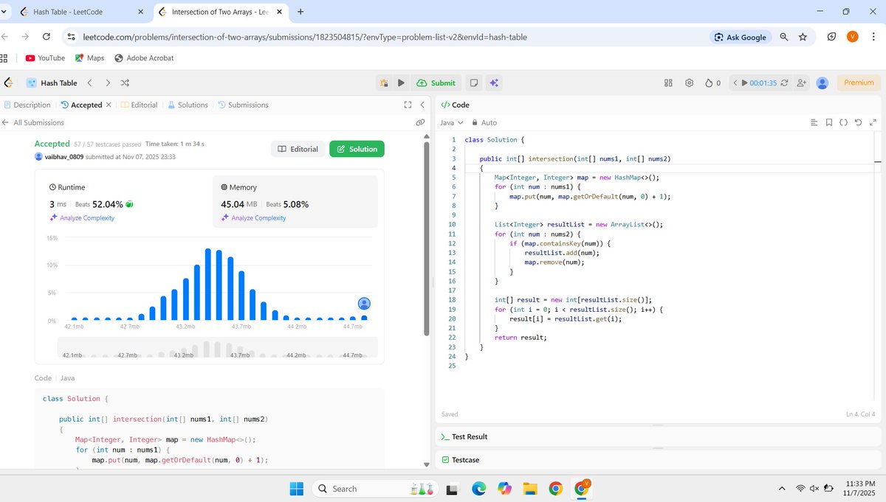Click the taskbar Search box
886x502 pixels.
pyautogui.click(x=375, y=488)
